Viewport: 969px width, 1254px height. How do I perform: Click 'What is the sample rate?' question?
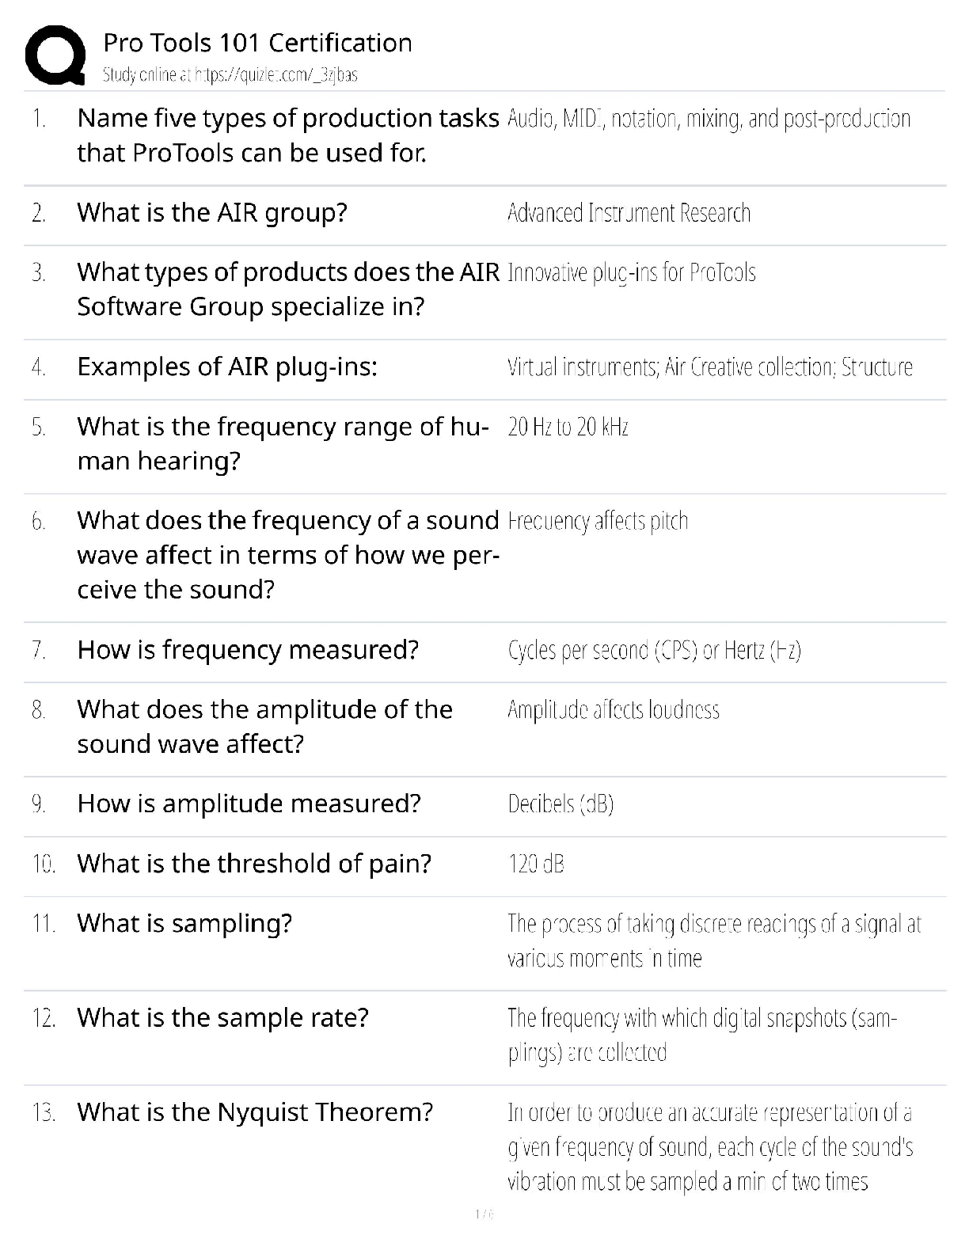coord(223,1018)
